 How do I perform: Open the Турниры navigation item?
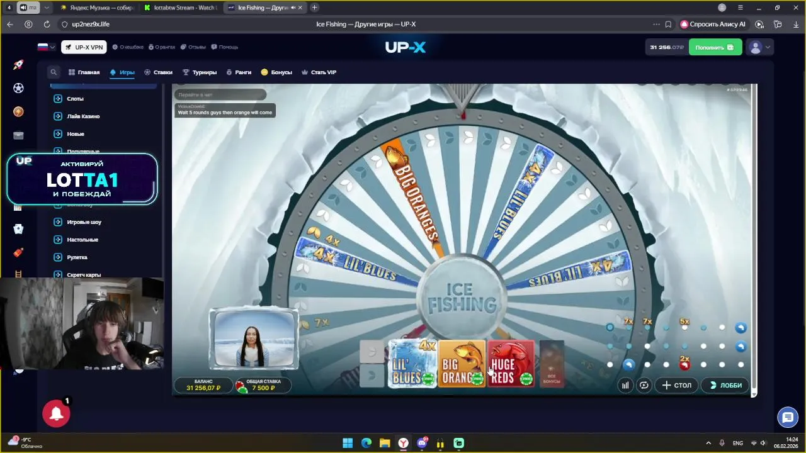(x=200, y=72)
